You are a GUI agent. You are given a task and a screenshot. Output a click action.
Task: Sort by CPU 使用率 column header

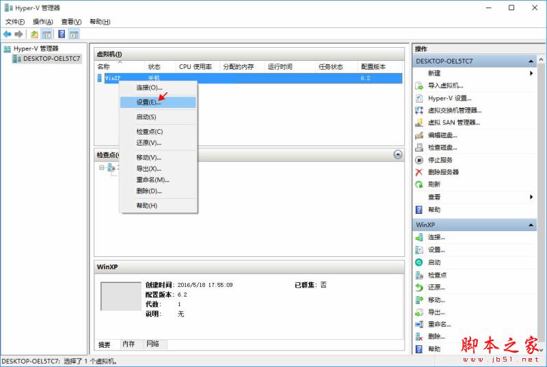(x=198, y=67)
